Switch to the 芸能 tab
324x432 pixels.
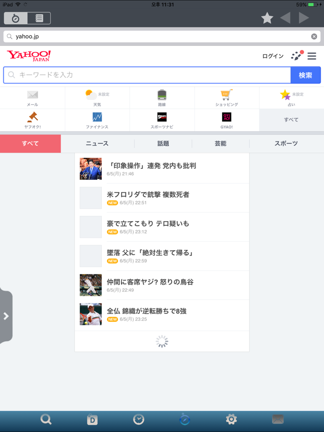point(221,143)
